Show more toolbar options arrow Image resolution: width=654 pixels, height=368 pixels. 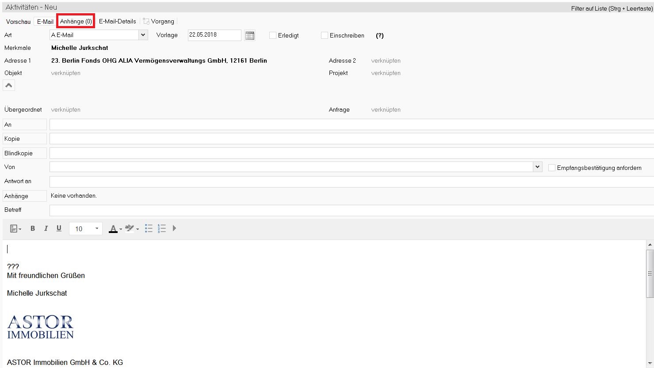point(175,229)
